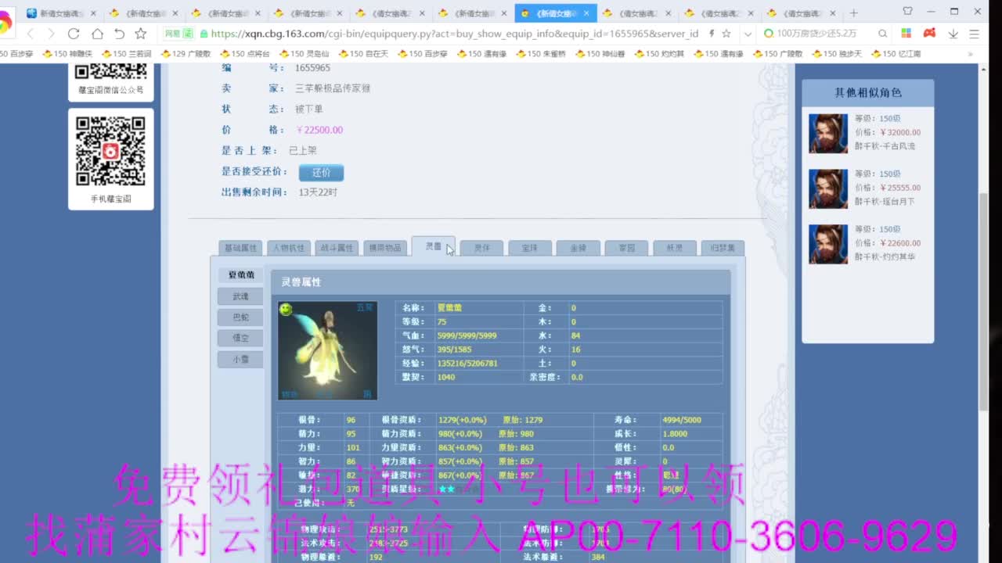Expand the bookmarks bar overflow chevron
Image resolution: width=1002 pixels, height=563 pixels.
[971, 53]
